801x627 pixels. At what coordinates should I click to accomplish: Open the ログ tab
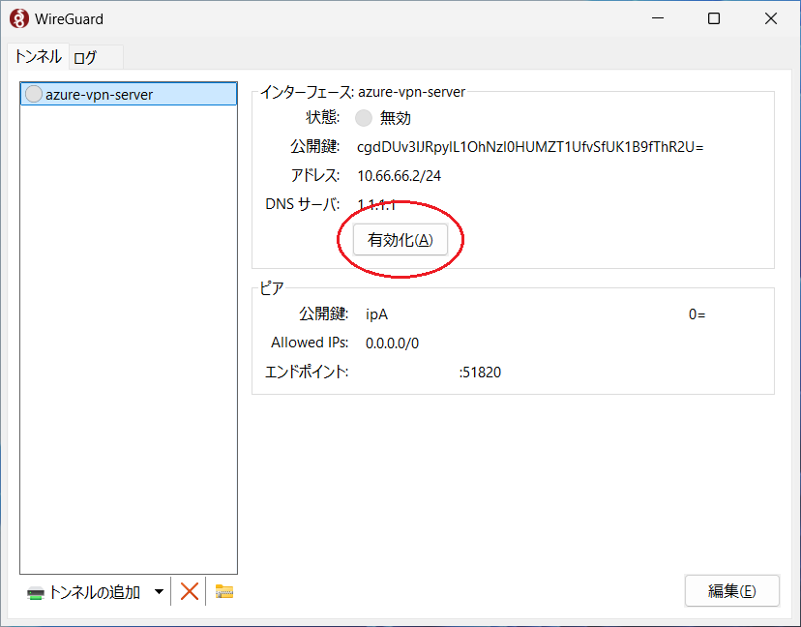point(85,57)
